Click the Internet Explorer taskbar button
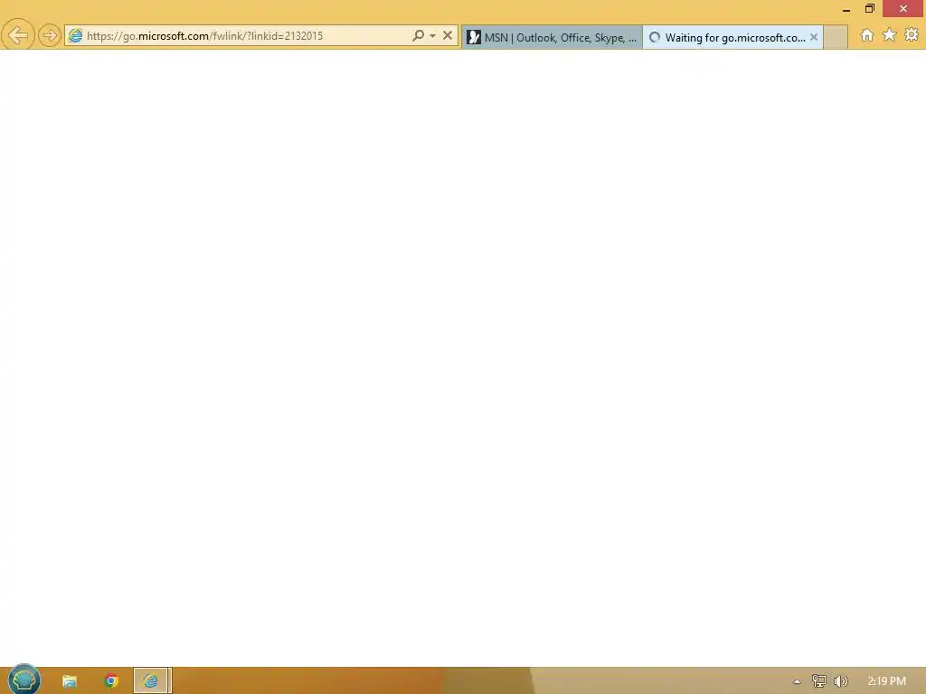Screen dimensions: 926x694 coord(151,681)
